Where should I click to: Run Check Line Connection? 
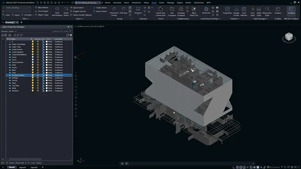point(160,11)
